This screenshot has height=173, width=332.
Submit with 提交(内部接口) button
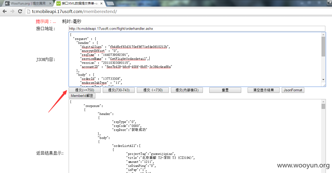click(x=187, y=90)
